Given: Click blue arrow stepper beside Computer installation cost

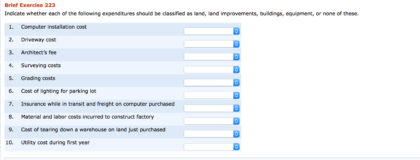Looking at the screenshot, I should point(236,31).
